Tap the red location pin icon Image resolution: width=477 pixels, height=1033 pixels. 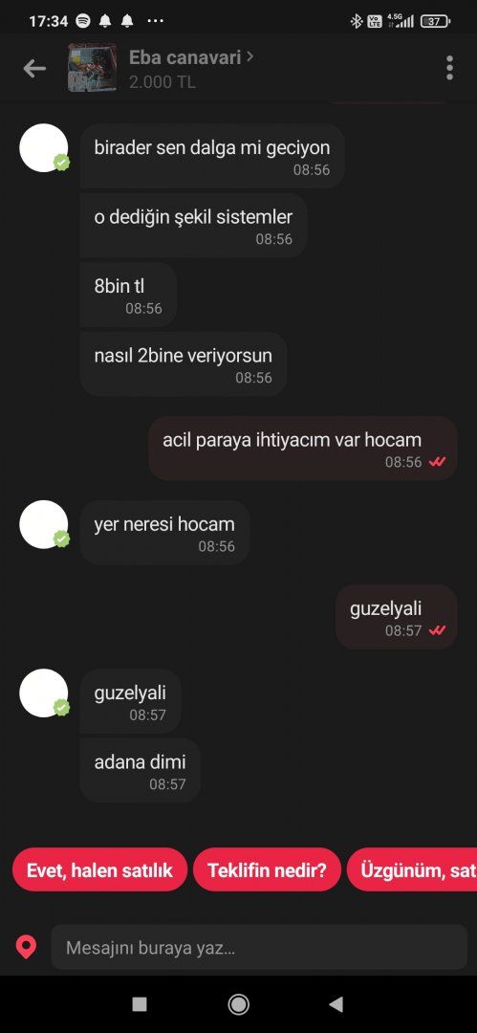pyautogui.click(x=26, y=948)
